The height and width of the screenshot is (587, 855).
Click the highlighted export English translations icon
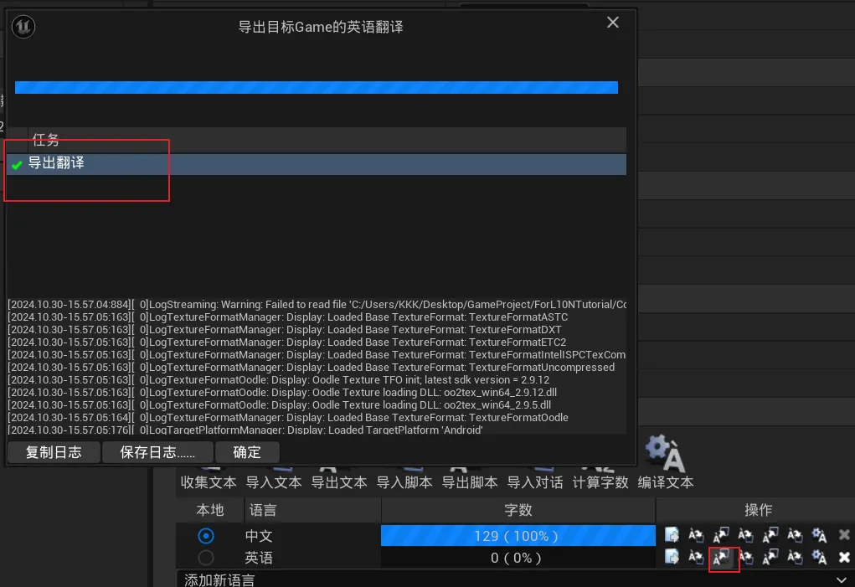tap(723, 559)
